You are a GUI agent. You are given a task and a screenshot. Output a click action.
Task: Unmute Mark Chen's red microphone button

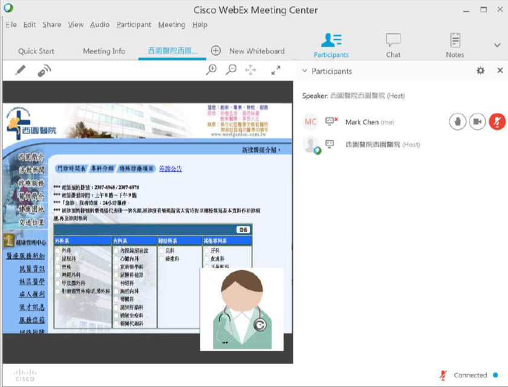click(x=497, y=122)
